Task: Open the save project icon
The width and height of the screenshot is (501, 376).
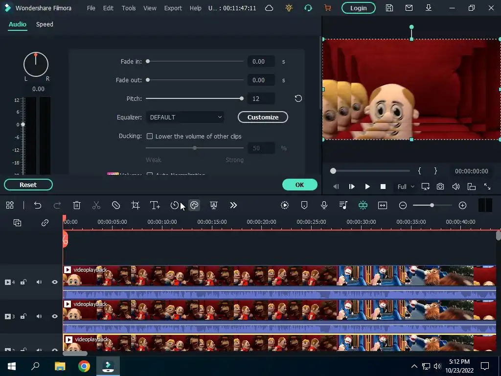Action: click(x=389, y=8)
